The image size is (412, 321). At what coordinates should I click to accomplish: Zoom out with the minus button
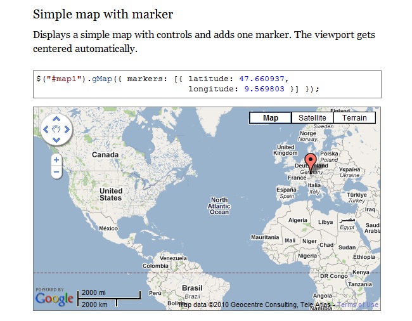click(x=56, y=172)
